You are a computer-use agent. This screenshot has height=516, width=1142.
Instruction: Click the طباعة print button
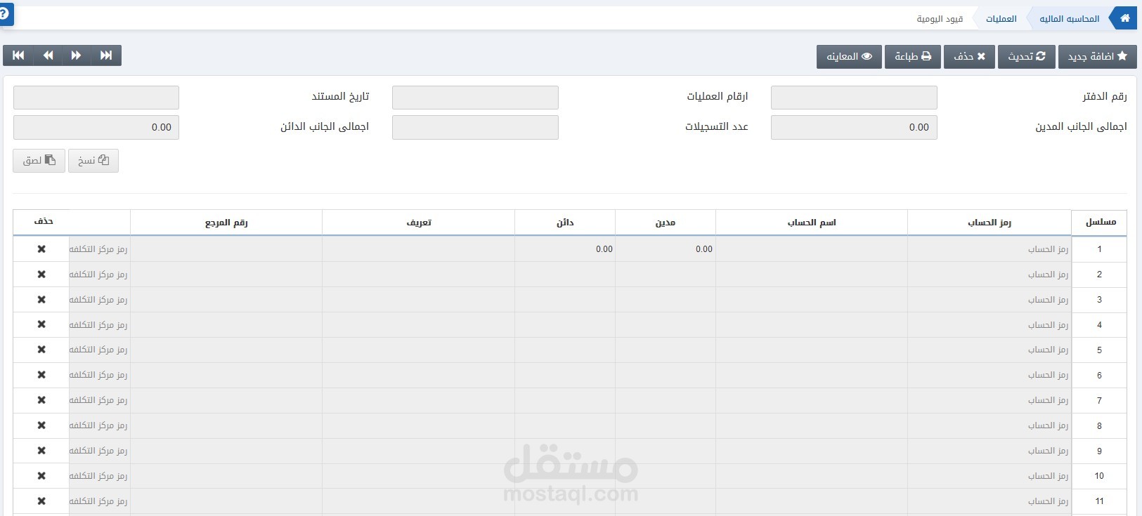[912, 56]
